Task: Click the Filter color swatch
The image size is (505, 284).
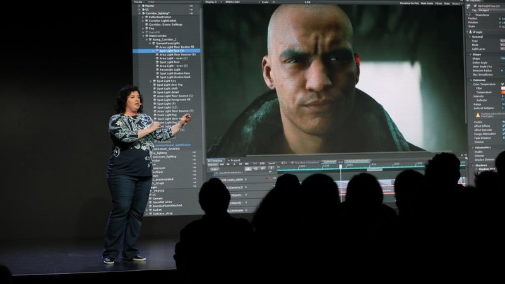Action: (503, 88)
